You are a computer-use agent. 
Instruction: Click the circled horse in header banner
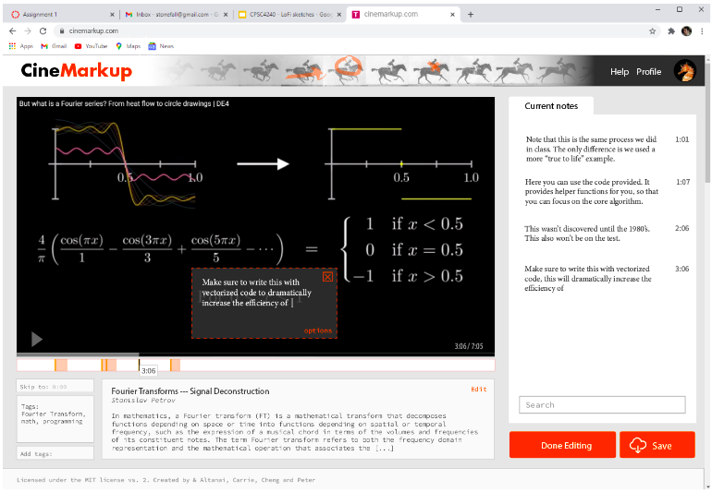(349, 66)
